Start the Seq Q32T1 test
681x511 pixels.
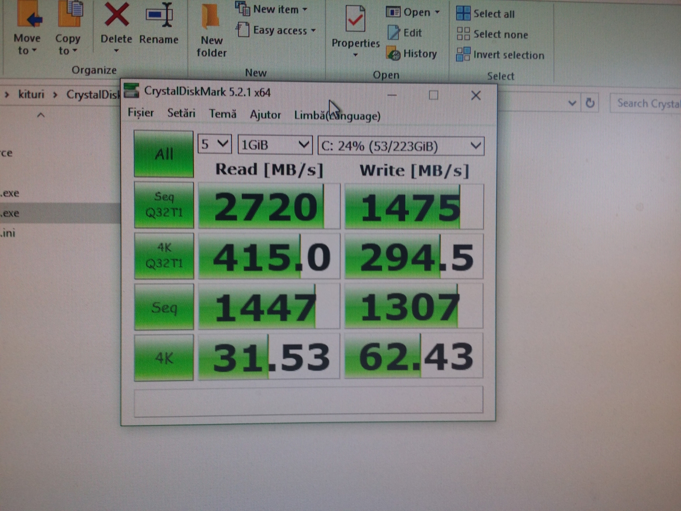point(163,205)
